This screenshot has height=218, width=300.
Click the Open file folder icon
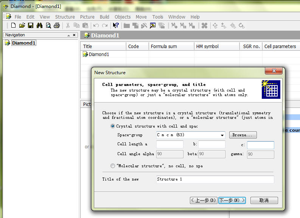[x=22, y=25]
